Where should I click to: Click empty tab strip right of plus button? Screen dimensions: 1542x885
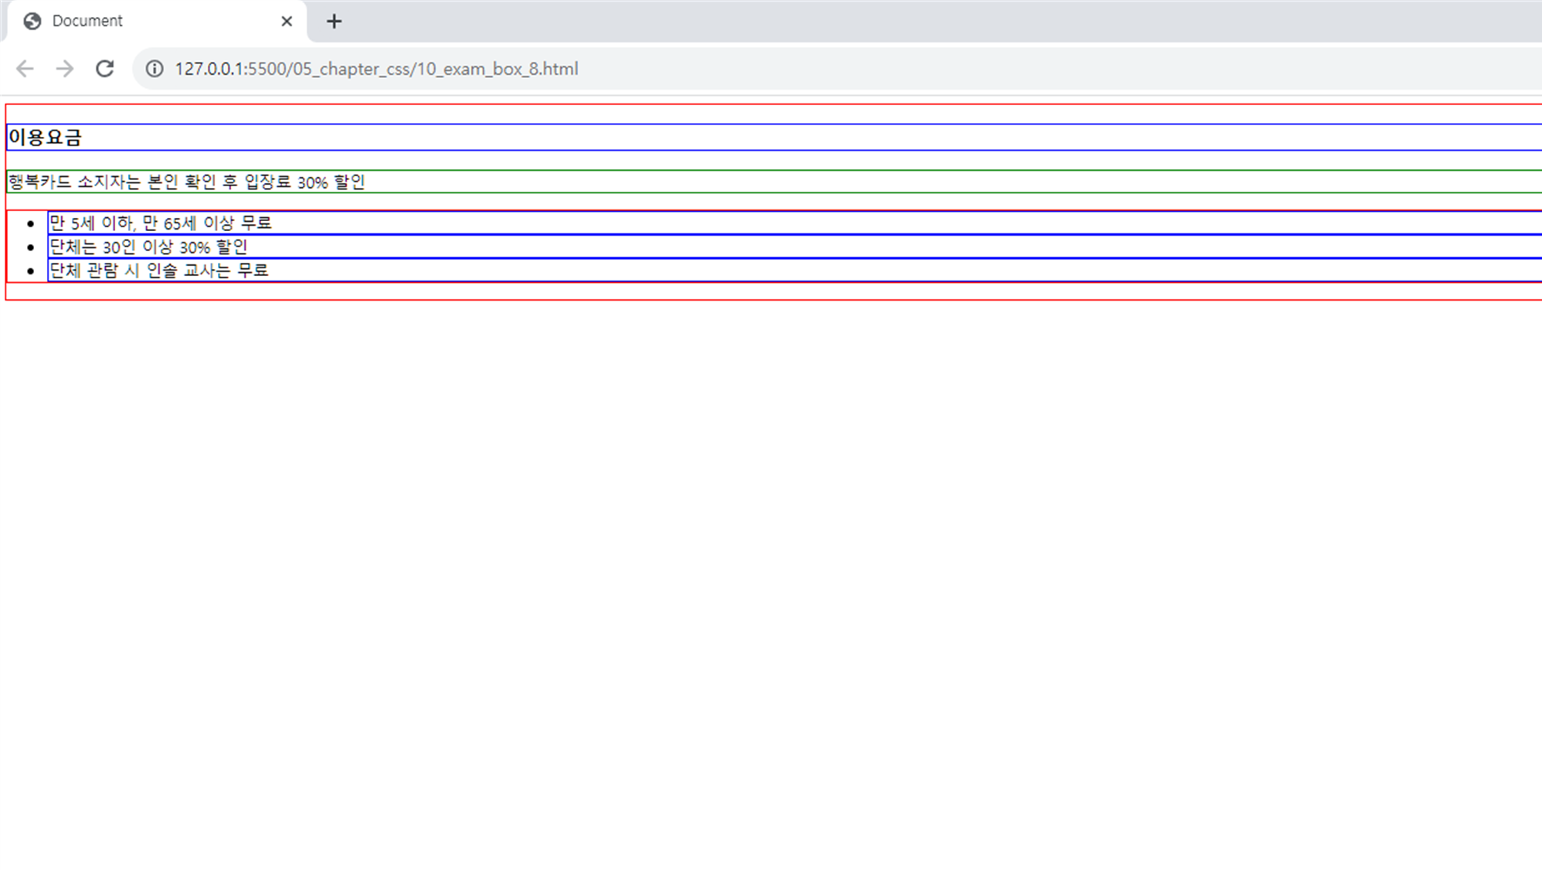pyautogui.click(x=927, y=22)
